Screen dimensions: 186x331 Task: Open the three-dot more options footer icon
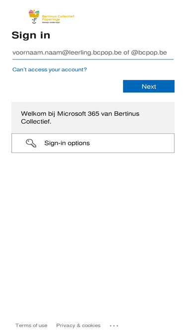click(x=114, y=326)
